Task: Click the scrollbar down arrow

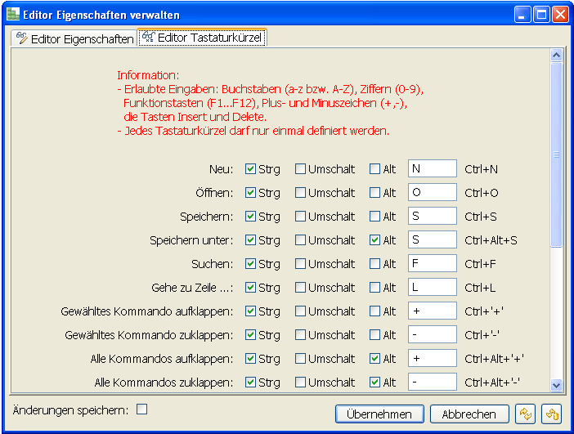Action: coord(557,384)
